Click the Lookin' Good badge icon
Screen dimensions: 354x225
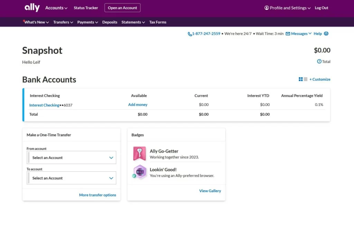point(139,172)
